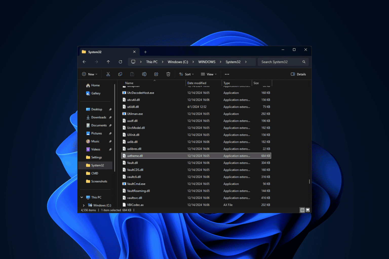Click the search magnifier icon

304,62
